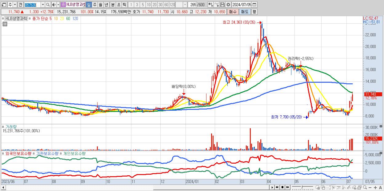Open the calendar date picker icon
The width and height of the screenshot is (384, 191).
[254, 5]
